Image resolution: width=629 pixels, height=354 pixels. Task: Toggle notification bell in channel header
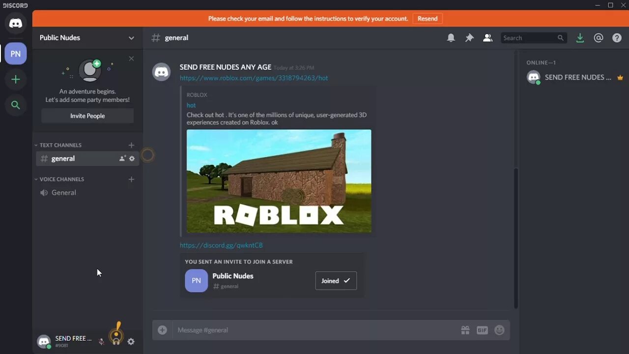pyautogui.click(x=451, y=38)
